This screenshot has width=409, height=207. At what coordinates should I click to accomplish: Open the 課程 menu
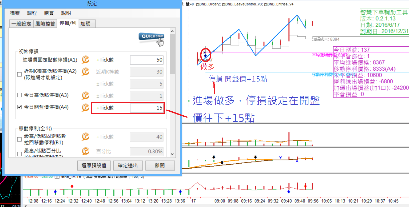coord(32,13)
